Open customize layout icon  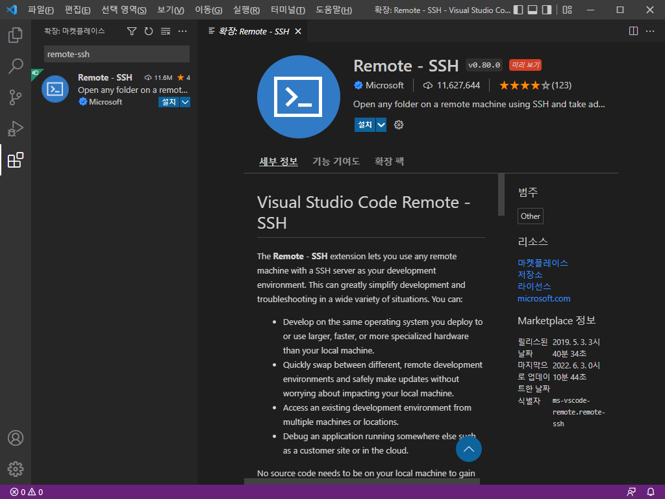pyautogui.click(x=567, y=10)
